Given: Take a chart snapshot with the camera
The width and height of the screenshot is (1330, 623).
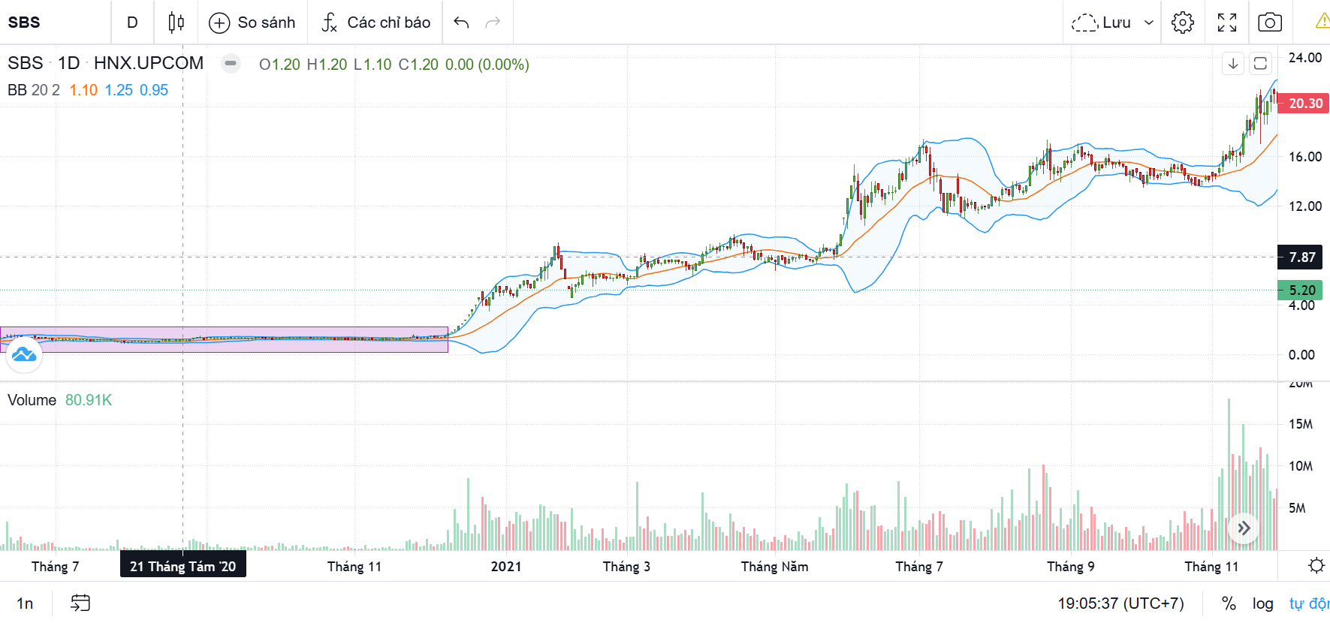Looking at the screenshot, I should point(1269,23).
